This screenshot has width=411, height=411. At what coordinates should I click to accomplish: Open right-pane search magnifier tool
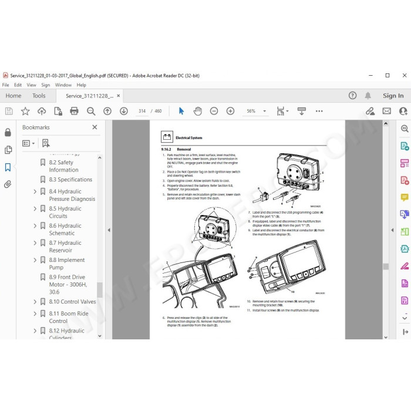coord(405,129)
